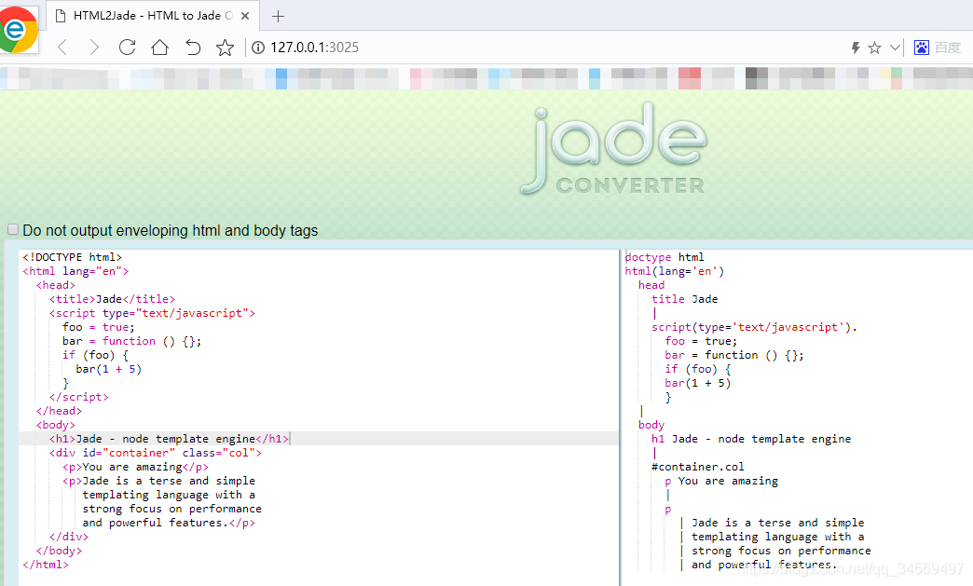Toggle 'Do not output enveloping html and body tags'
Image resolution: width=973 pixels, height=586 pixels.
13,229
